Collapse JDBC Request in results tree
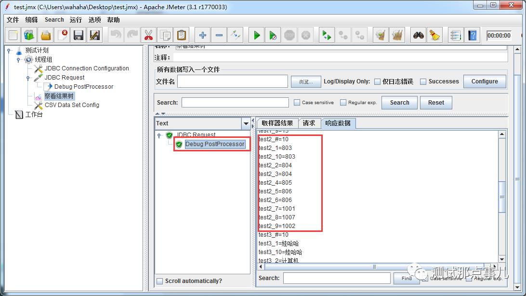This screenshot has width=526, height=296. (159, 135)
